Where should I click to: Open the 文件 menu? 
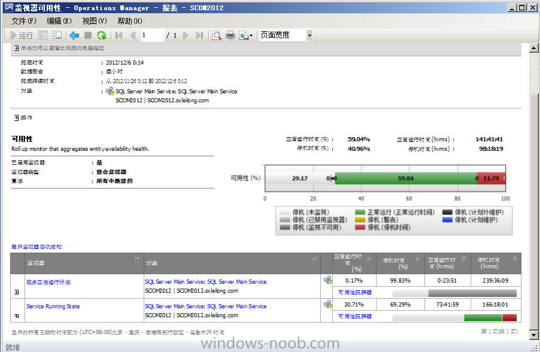point(24,21)
